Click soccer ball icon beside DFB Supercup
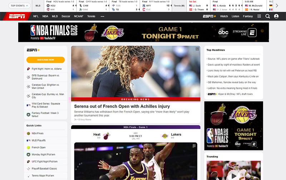286x180 pixels. click(29, 77)
